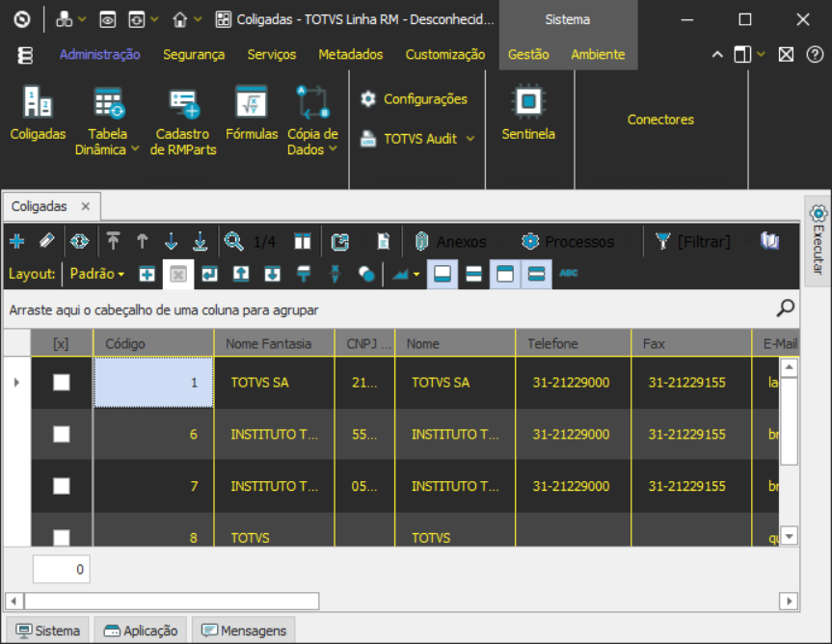The height and width of the screenshot is (644, 832).
Task: Check the box for row code 7
Action: 62,486
